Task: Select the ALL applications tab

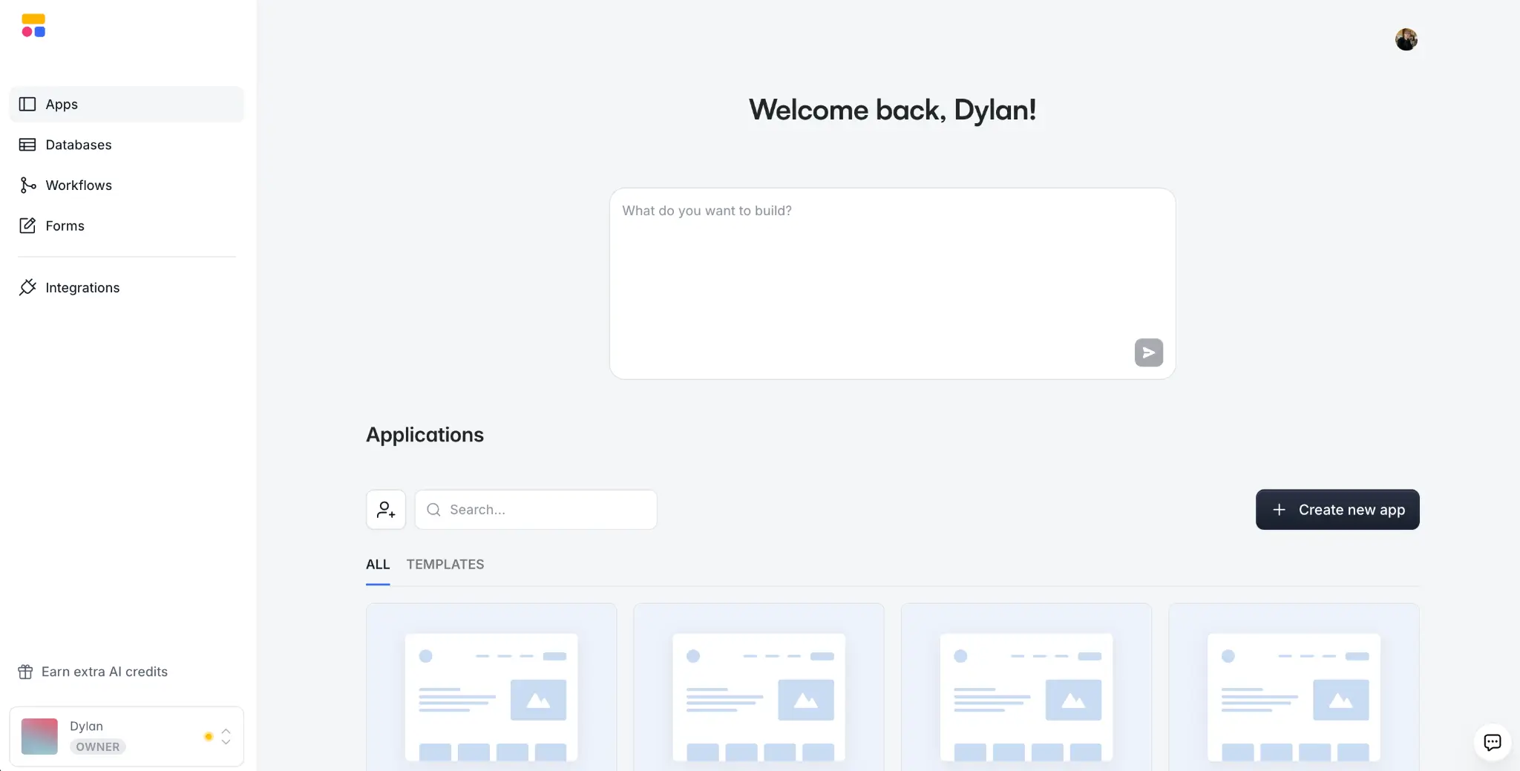Action: click(x=378, y=564)
